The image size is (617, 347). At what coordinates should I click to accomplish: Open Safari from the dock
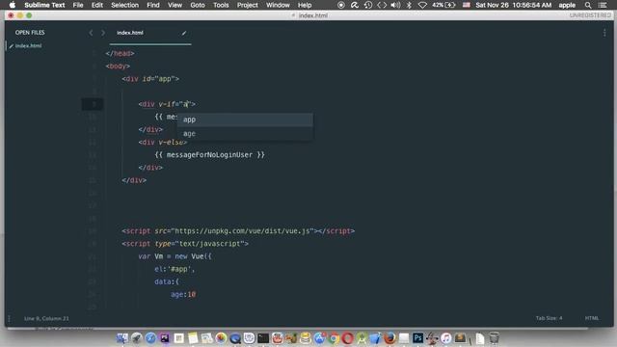tap(150, 338)
